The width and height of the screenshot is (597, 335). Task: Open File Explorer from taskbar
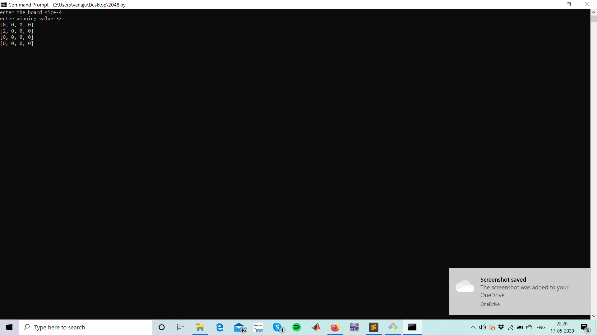click(x=200, y=327)
